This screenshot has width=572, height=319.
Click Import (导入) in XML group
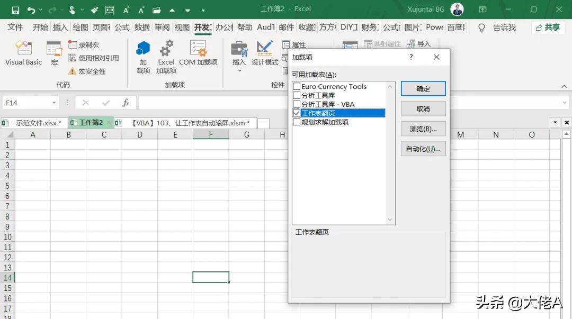(x=419, y=44)
